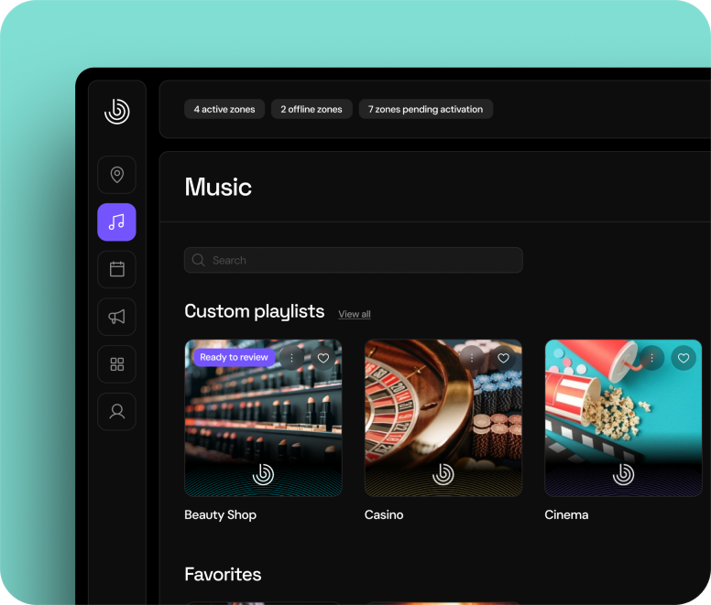The width and height of the screenshot is (711, 605).
Task: Open the Beauty Shop playlist thumbnail
Action: (x=263, y=418)
